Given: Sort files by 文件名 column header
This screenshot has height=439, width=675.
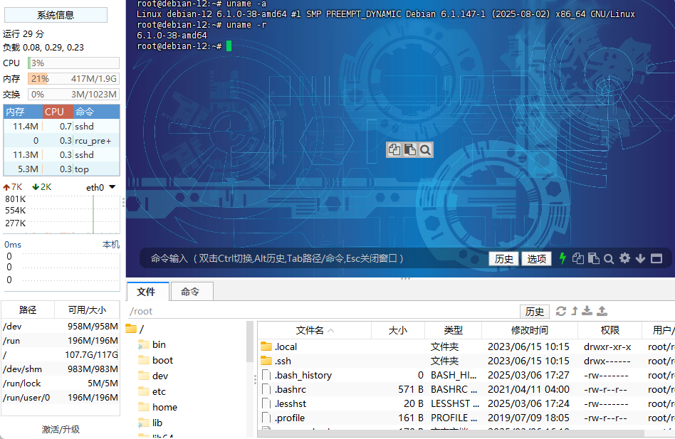Looking at the screenshot, I should (315, 330).
